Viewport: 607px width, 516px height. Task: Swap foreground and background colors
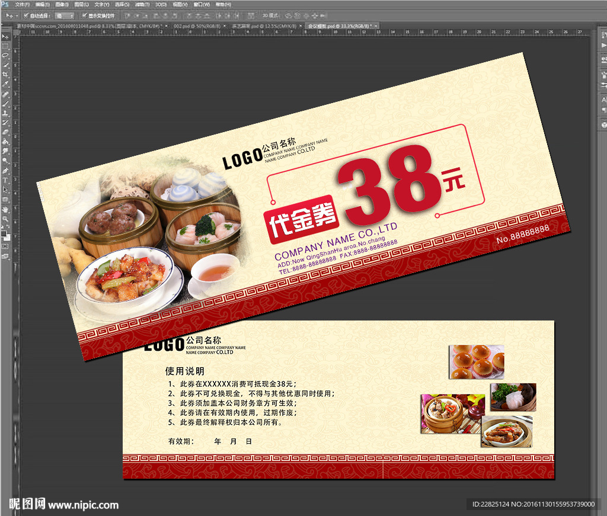click(x=8, y=227)
